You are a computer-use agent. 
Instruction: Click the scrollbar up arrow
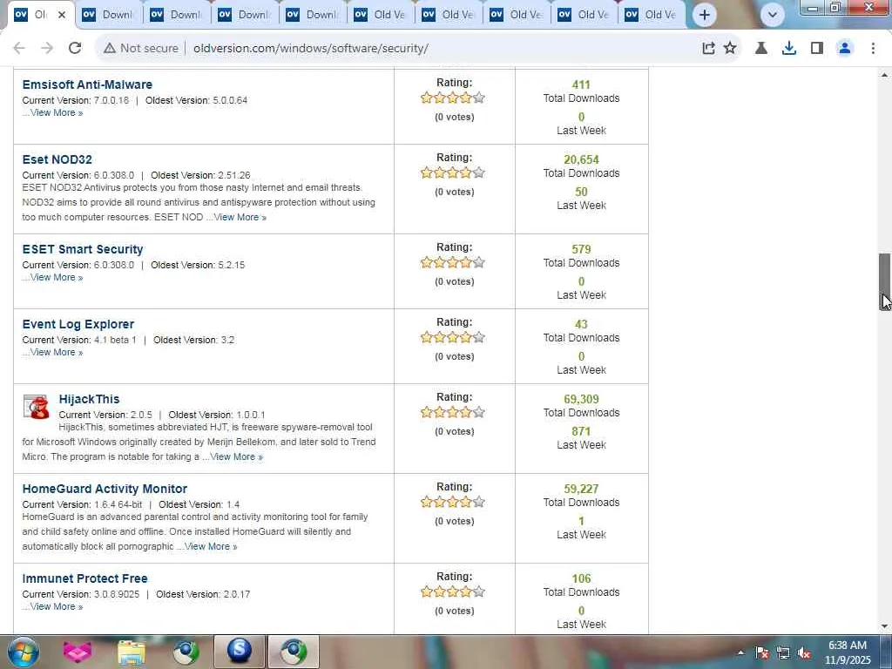pyautogui.click(x=885, y=75)
